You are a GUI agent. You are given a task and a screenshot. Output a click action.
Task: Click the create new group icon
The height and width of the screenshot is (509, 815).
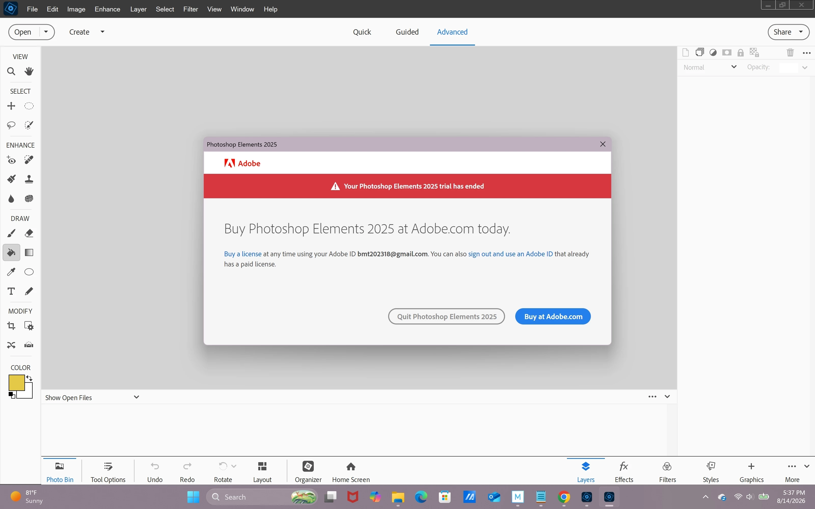(700, 52)
